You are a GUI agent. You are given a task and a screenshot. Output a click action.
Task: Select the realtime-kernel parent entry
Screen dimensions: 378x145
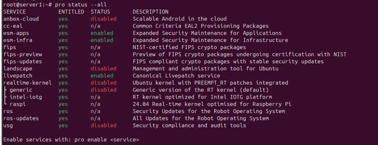27,83
